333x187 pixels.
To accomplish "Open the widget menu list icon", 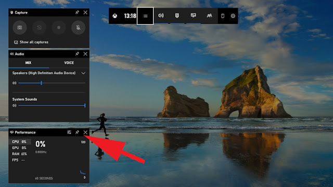I will pyautogui.click(x=145, y=16).
